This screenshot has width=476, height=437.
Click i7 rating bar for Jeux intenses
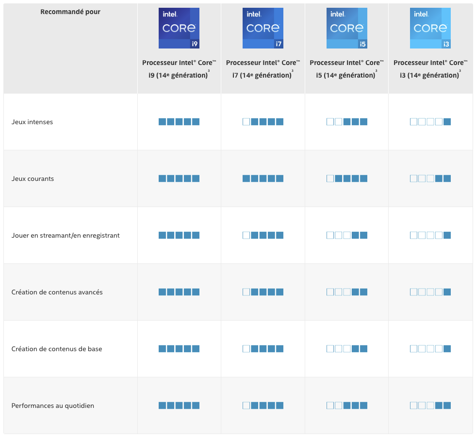point(263,122)
